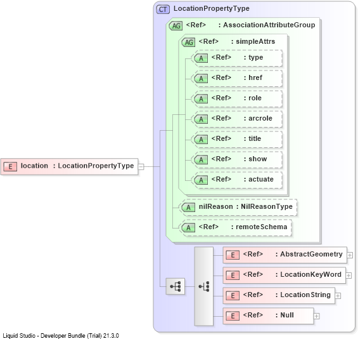Screen dimensions: 358x339
Task: Click the attribute icon for remoteSchema
Action: (x=188, y=228)
